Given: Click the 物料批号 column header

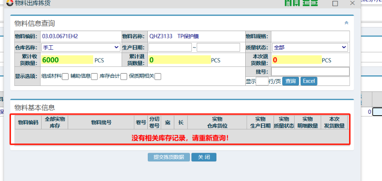Looking at the screenshot, I should click(101, 122).
